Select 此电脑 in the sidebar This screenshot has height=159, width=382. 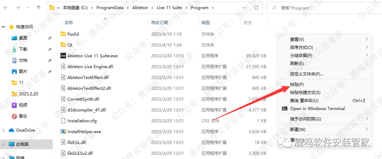(x=22, y=144)
